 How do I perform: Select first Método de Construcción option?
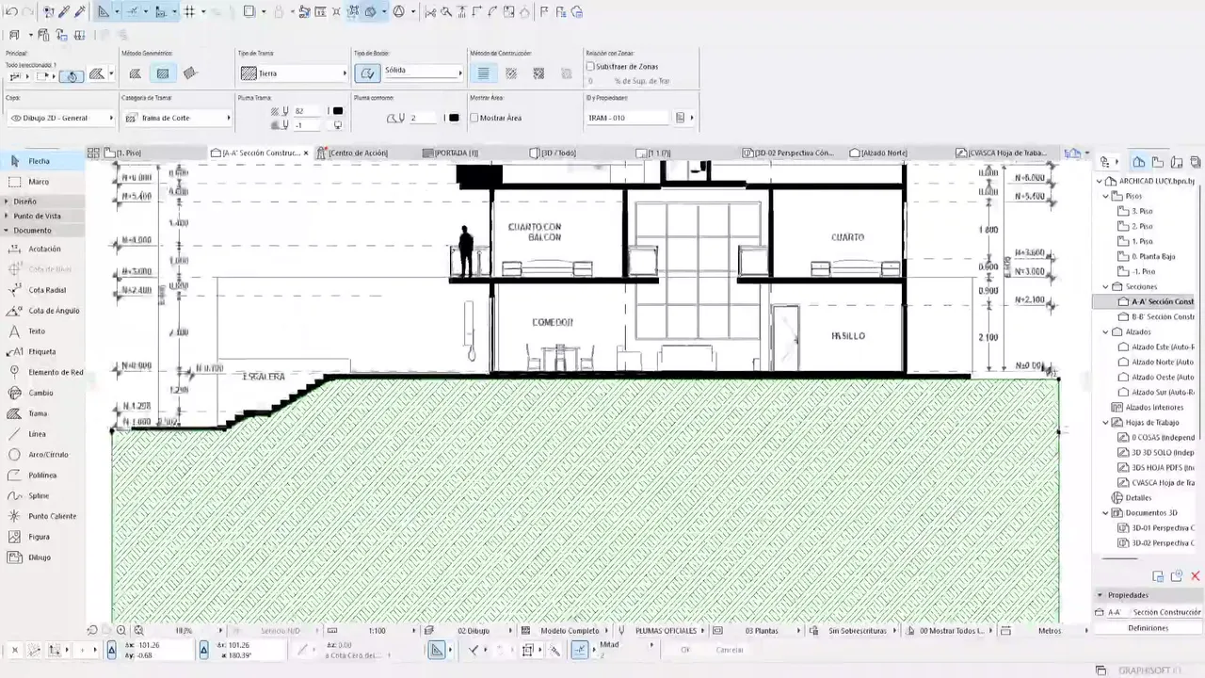click(x=483, y=73)
